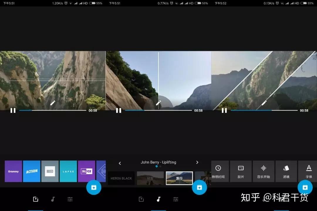
Task: Open settings sliders tab below music thumbnails
Action: (x=176, y=199)
